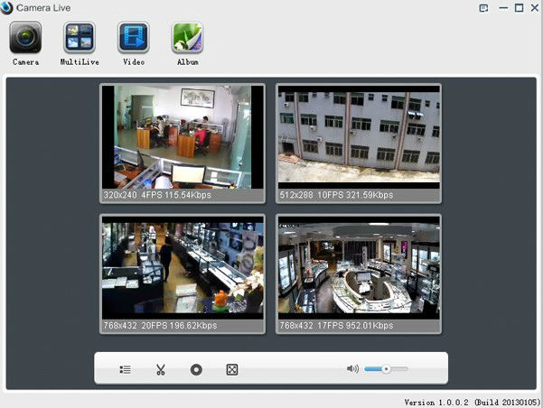Click the 512x288 10FPS 321.59Kbps label
The image size is (543, 408).
(336, 195)
